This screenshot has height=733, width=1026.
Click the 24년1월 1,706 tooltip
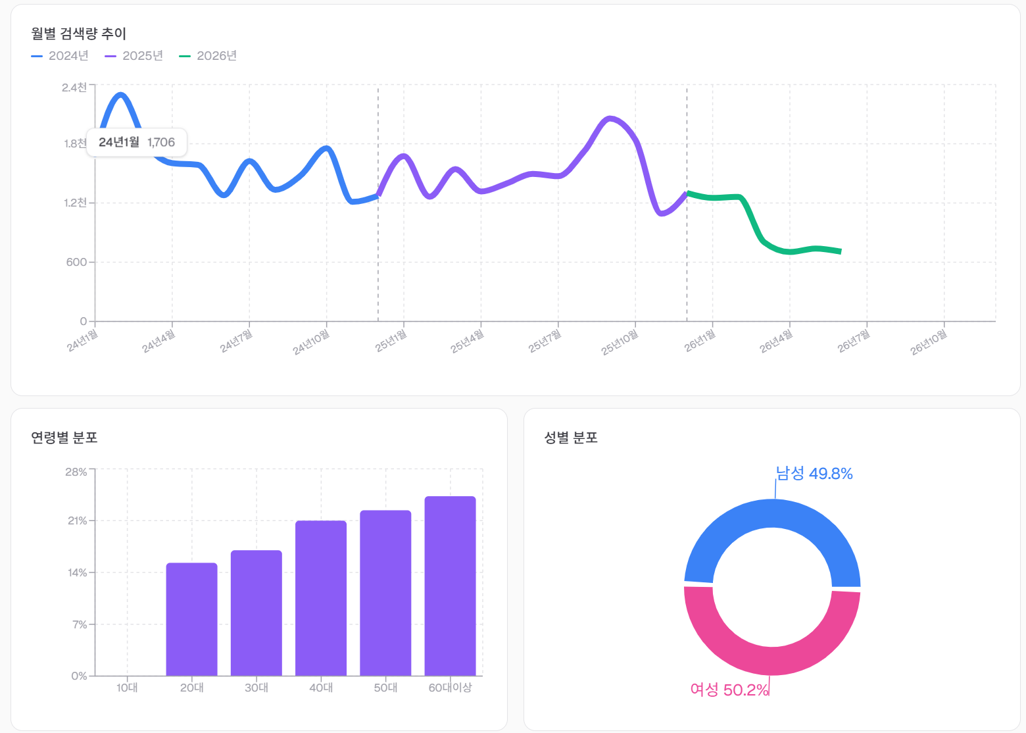click(x=137, y=142)
